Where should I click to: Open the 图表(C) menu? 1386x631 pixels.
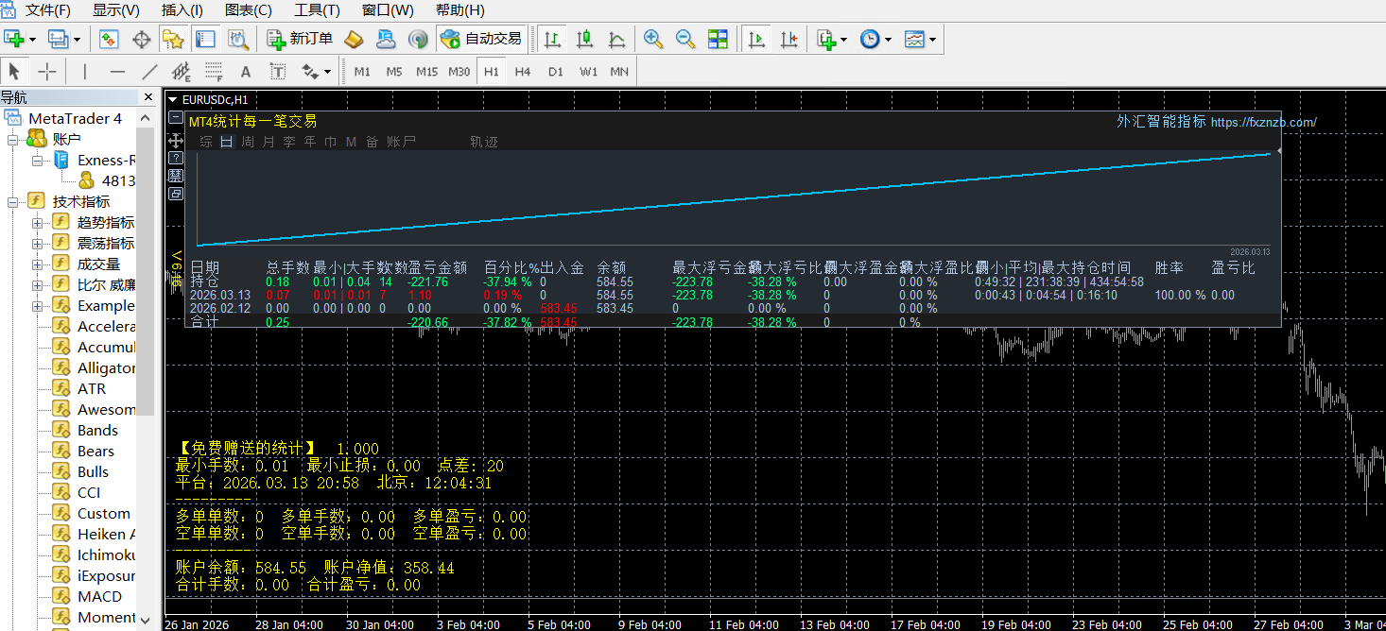pos(249,10)
